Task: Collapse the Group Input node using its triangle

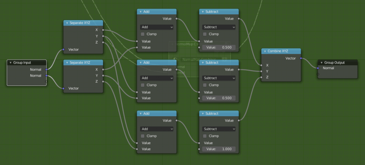Action: [x=10, y=63]
